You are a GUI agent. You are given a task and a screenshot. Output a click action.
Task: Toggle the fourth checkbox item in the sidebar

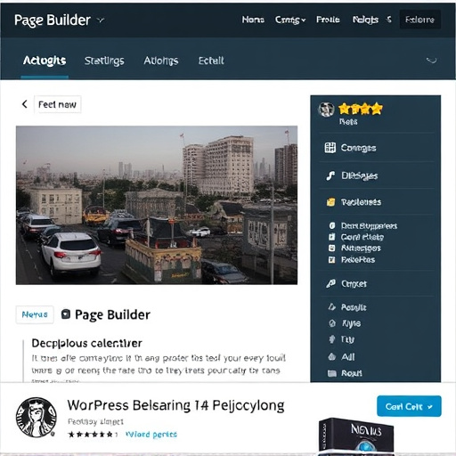point(332,260)
